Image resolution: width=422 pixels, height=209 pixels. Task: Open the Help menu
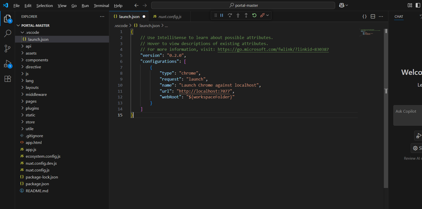tap(118, 6)
